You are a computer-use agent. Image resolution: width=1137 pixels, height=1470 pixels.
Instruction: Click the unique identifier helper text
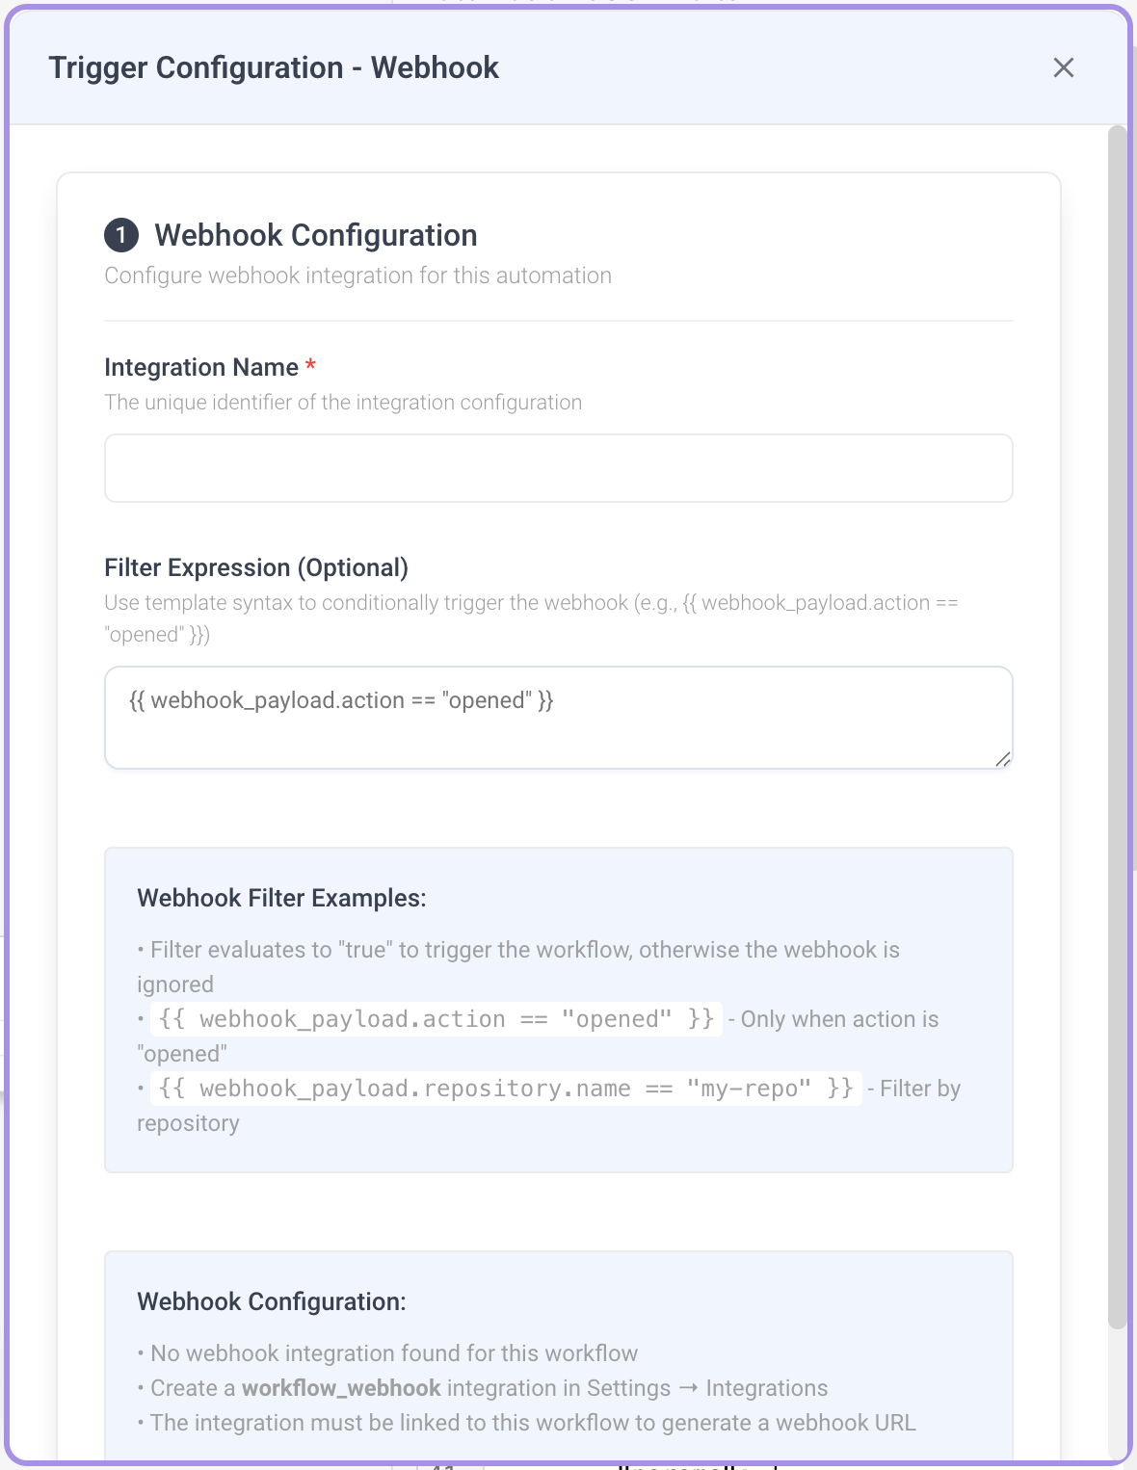343,402
